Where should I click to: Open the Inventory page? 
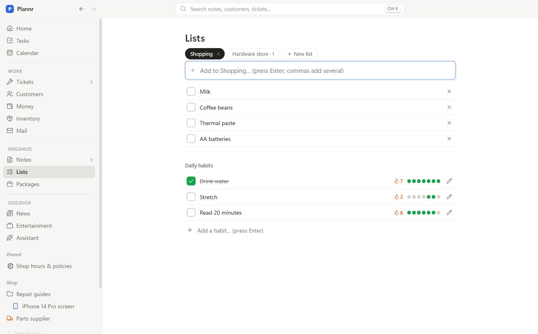point(49,119)
